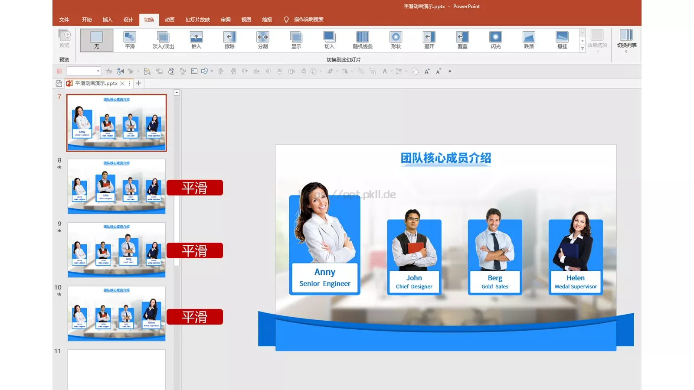Apply the 覆盖 cover transition
This screenshot has width=694, height=390.
click(462, 40)
